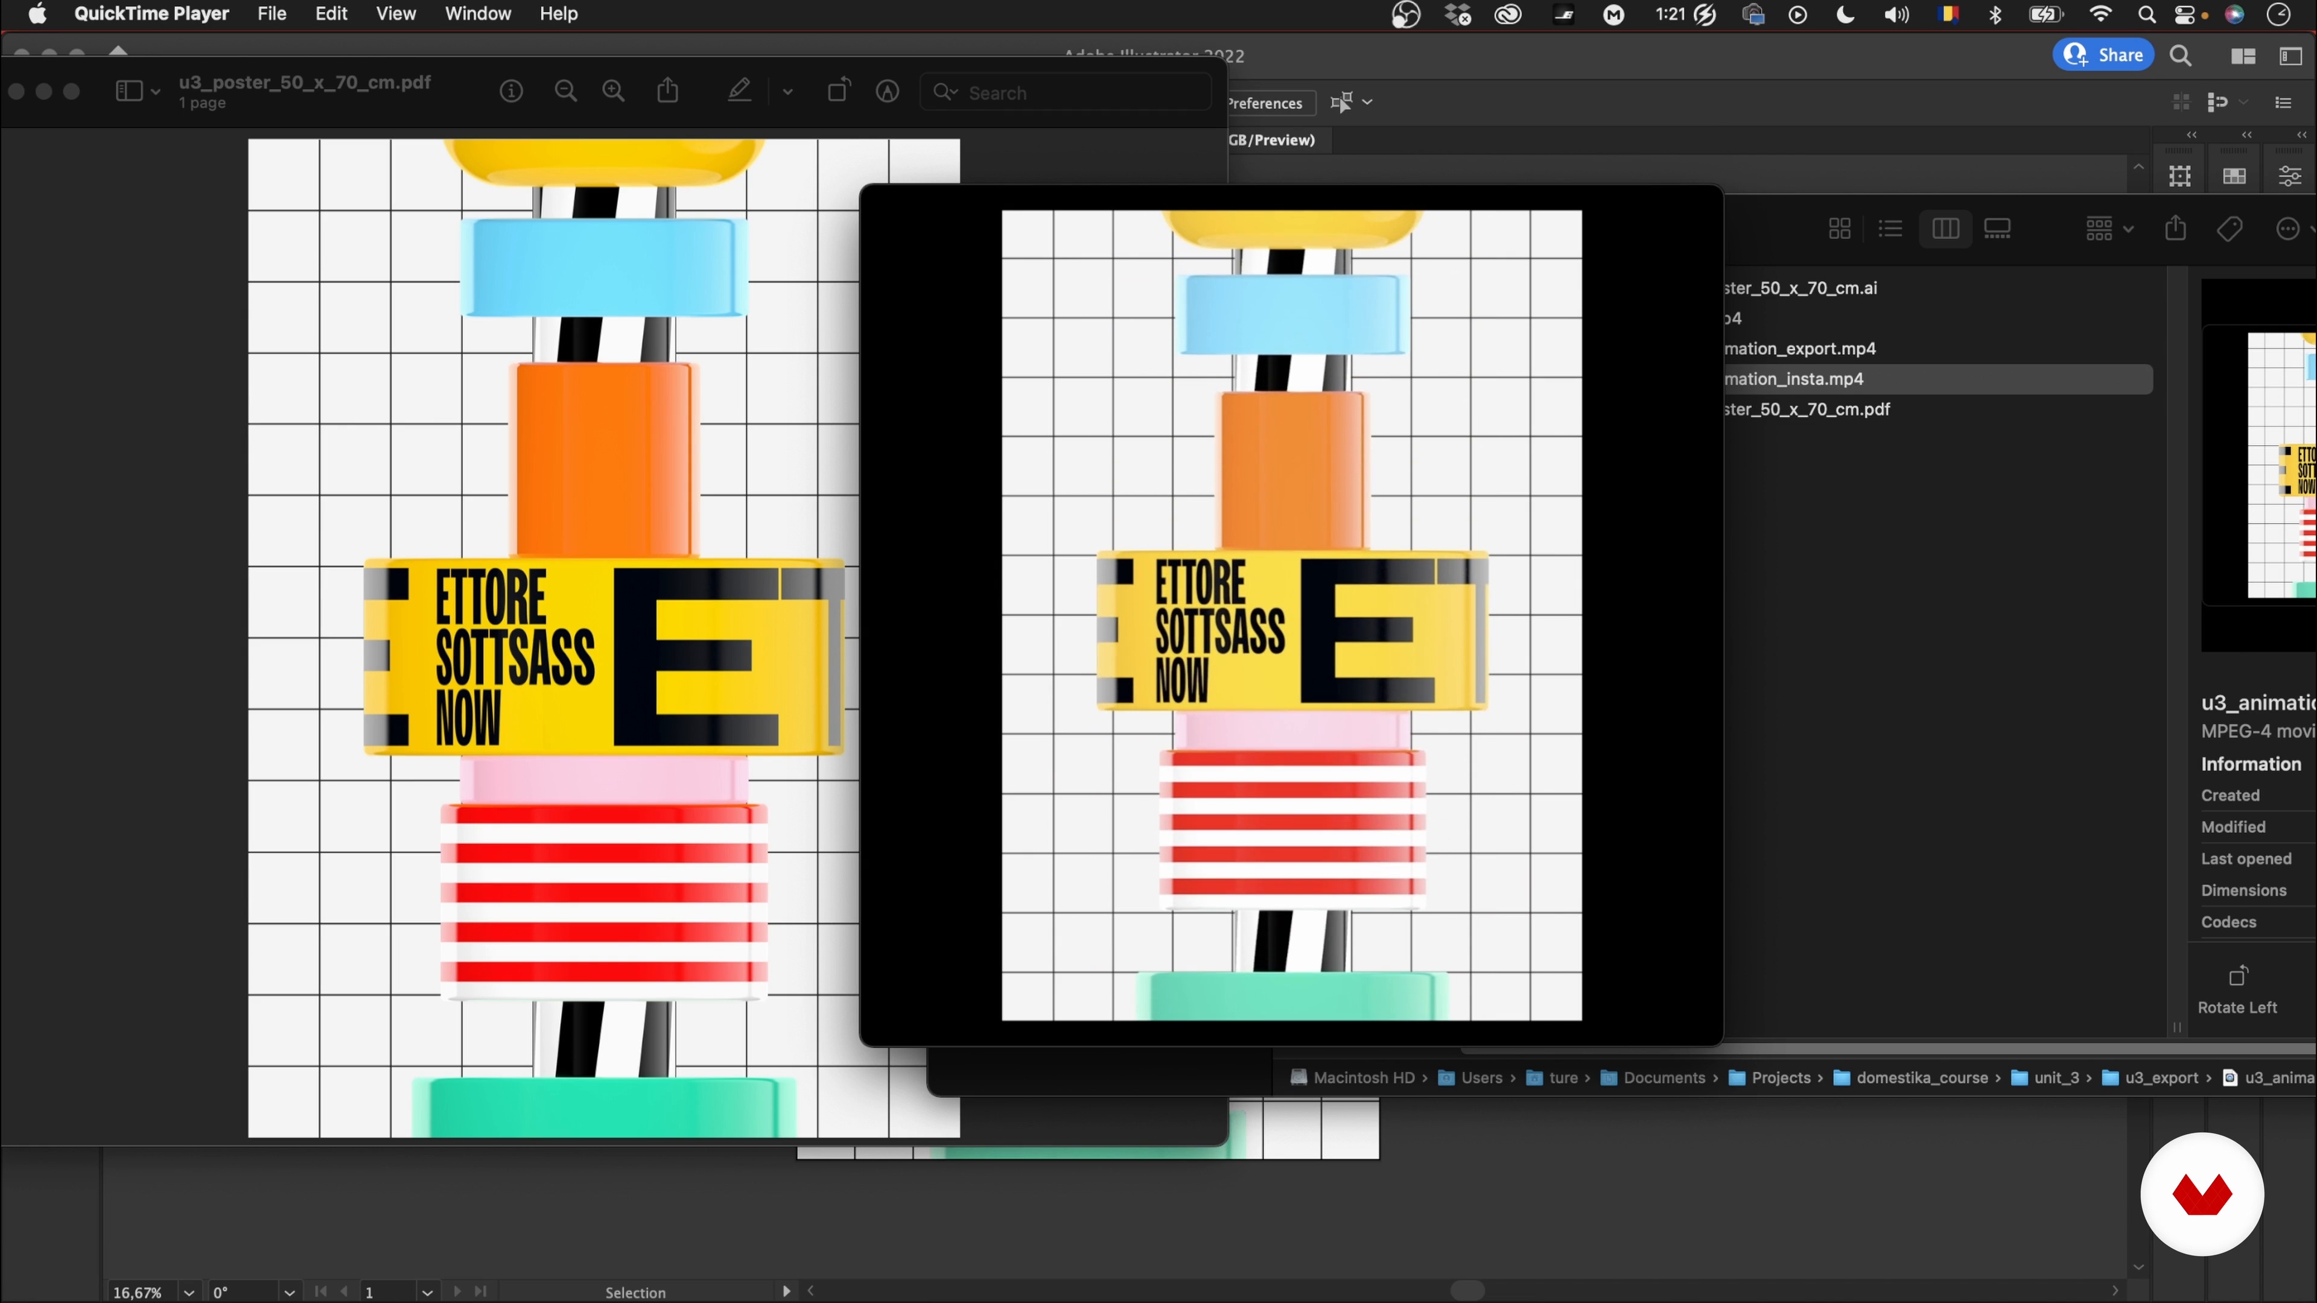
Task: Click the Illustrator Share button
Action: click(x=2103, y=55)
